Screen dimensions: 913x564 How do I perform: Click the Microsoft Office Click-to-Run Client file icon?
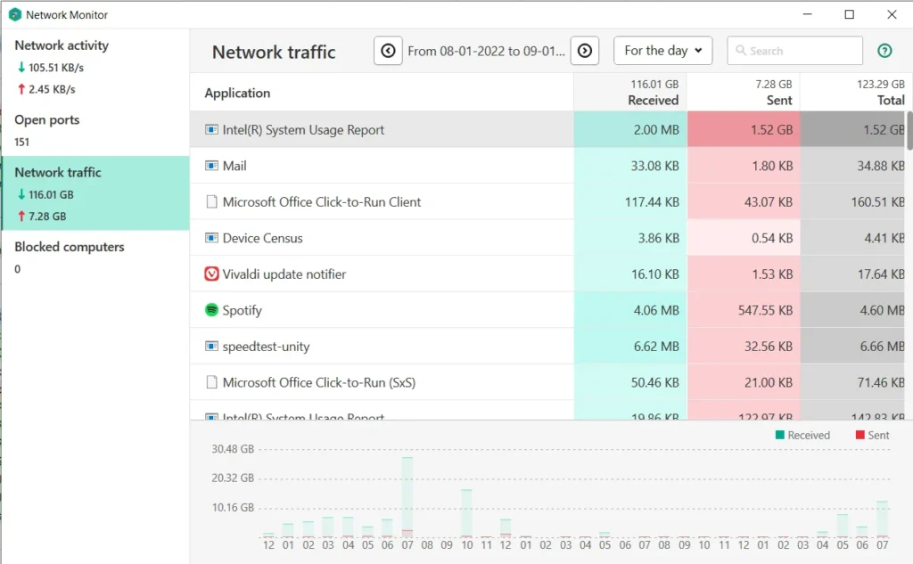click(x=211, y=201)
